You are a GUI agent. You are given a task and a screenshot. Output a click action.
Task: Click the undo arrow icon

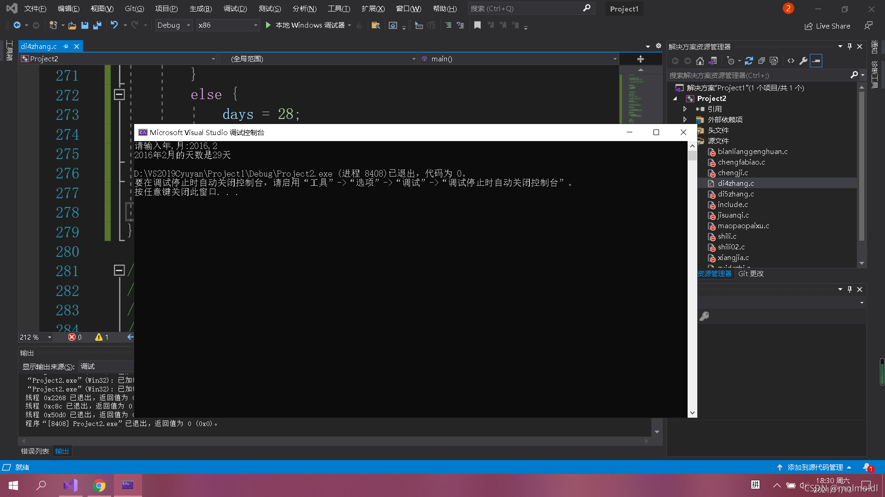click(114, 25)
